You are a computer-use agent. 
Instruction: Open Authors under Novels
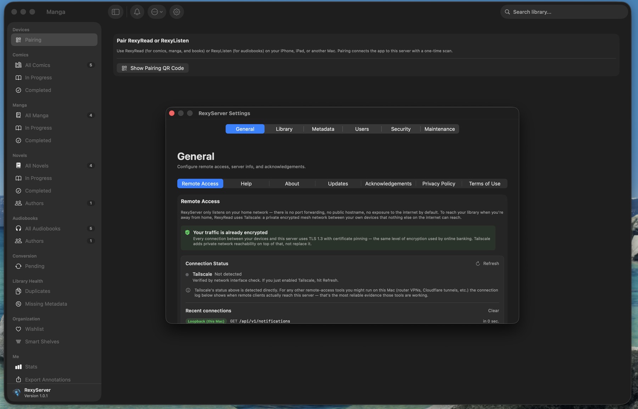[54, 203]
